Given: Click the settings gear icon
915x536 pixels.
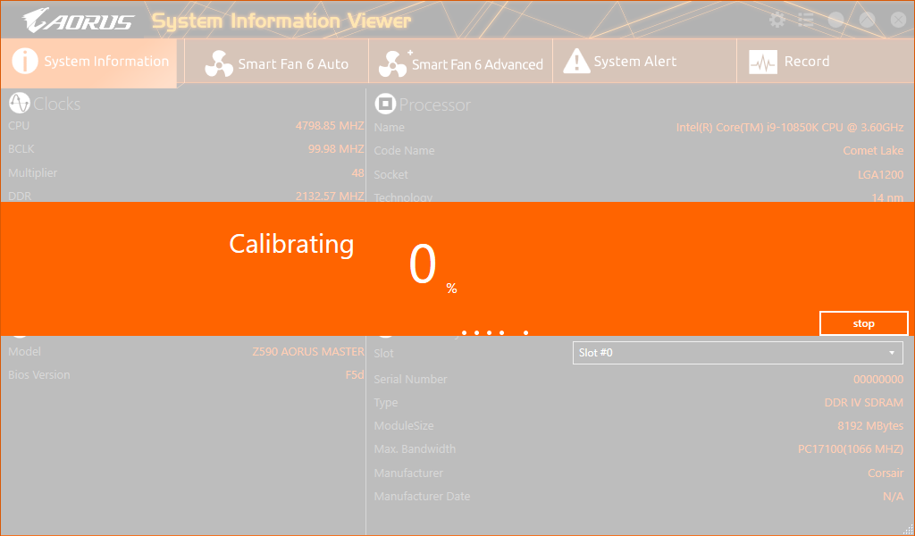Looking at the screenshot, I should (x=776, y=21).
